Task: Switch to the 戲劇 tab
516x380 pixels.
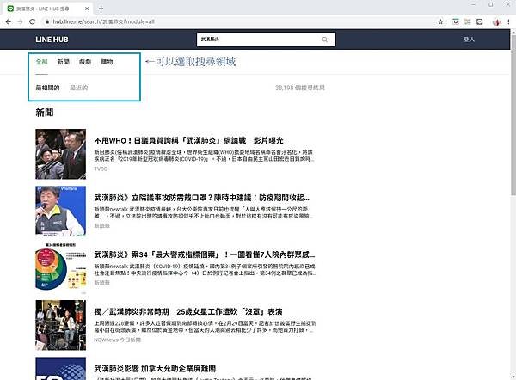Action: [85, 62]
